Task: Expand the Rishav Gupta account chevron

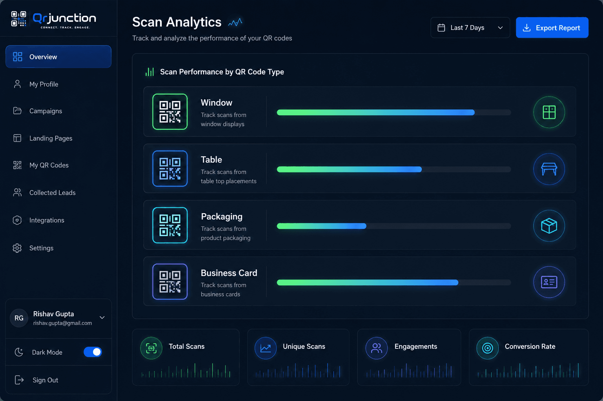Action: tap(102, 318)
